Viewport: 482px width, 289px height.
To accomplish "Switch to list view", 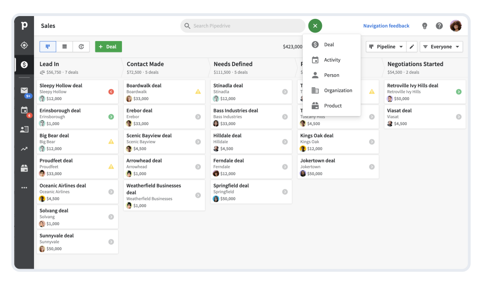I will click(65, 47).
